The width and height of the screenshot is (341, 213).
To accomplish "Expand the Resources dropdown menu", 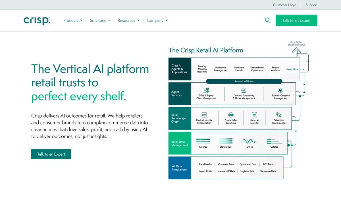I will point(129,20).
